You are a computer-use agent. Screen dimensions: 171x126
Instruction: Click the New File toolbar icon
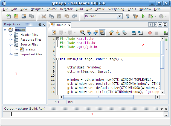tap(8, 16)
